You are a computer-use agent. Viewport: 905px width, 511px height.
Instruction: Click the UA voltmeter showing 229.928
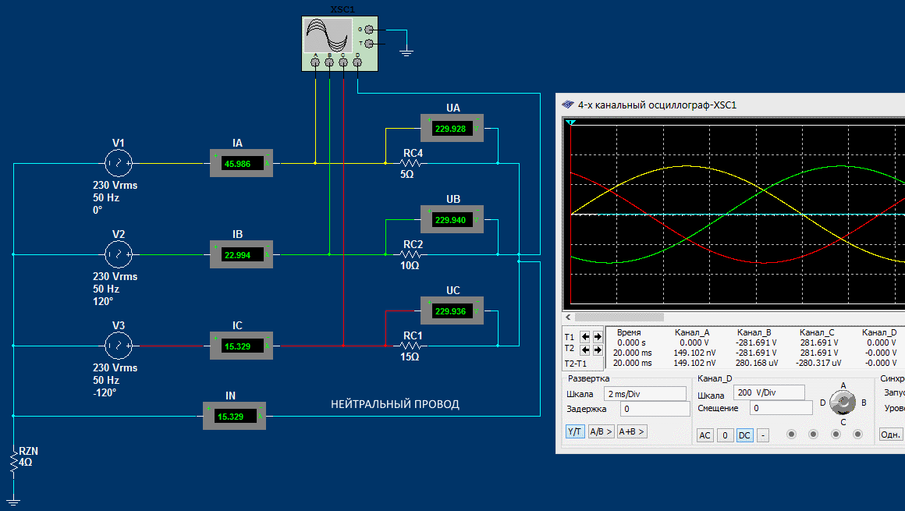[x=452, y=129]
